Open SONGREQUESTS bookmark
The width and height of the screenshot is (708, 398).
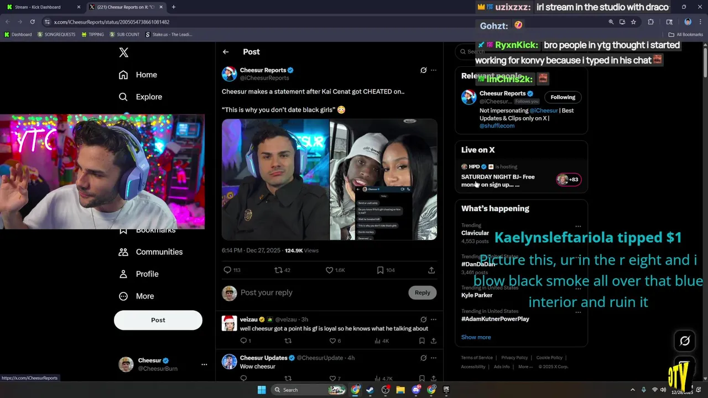[56, 34]
